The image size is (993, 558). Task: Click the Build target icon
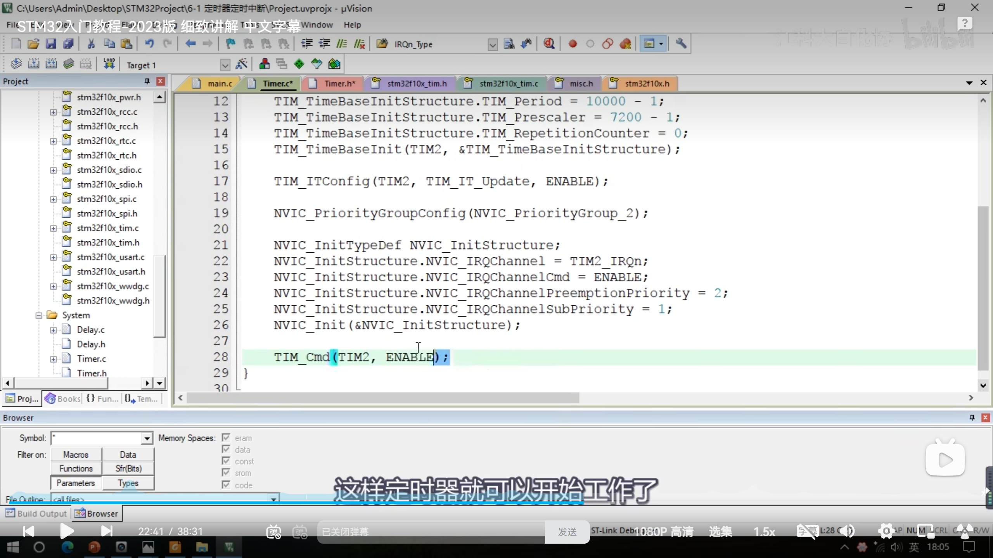34,64
